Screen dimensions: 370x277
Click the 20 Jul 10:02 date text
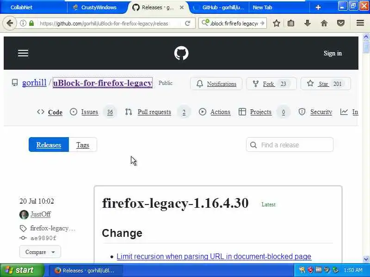pyautogui.click(x=37, y=201)
